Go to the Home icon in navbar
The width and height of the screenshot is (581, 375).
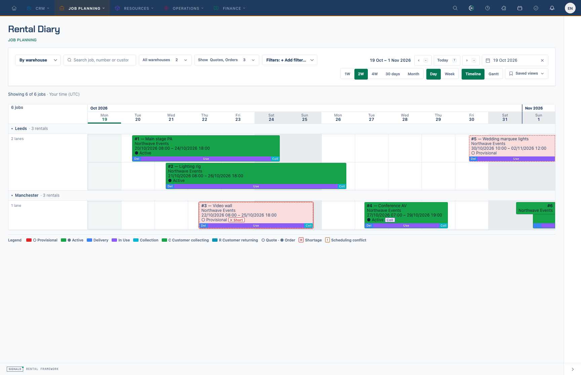point(14,8)
